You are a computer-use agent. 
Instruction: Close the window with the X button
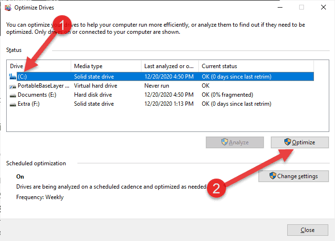click(324, 7)
